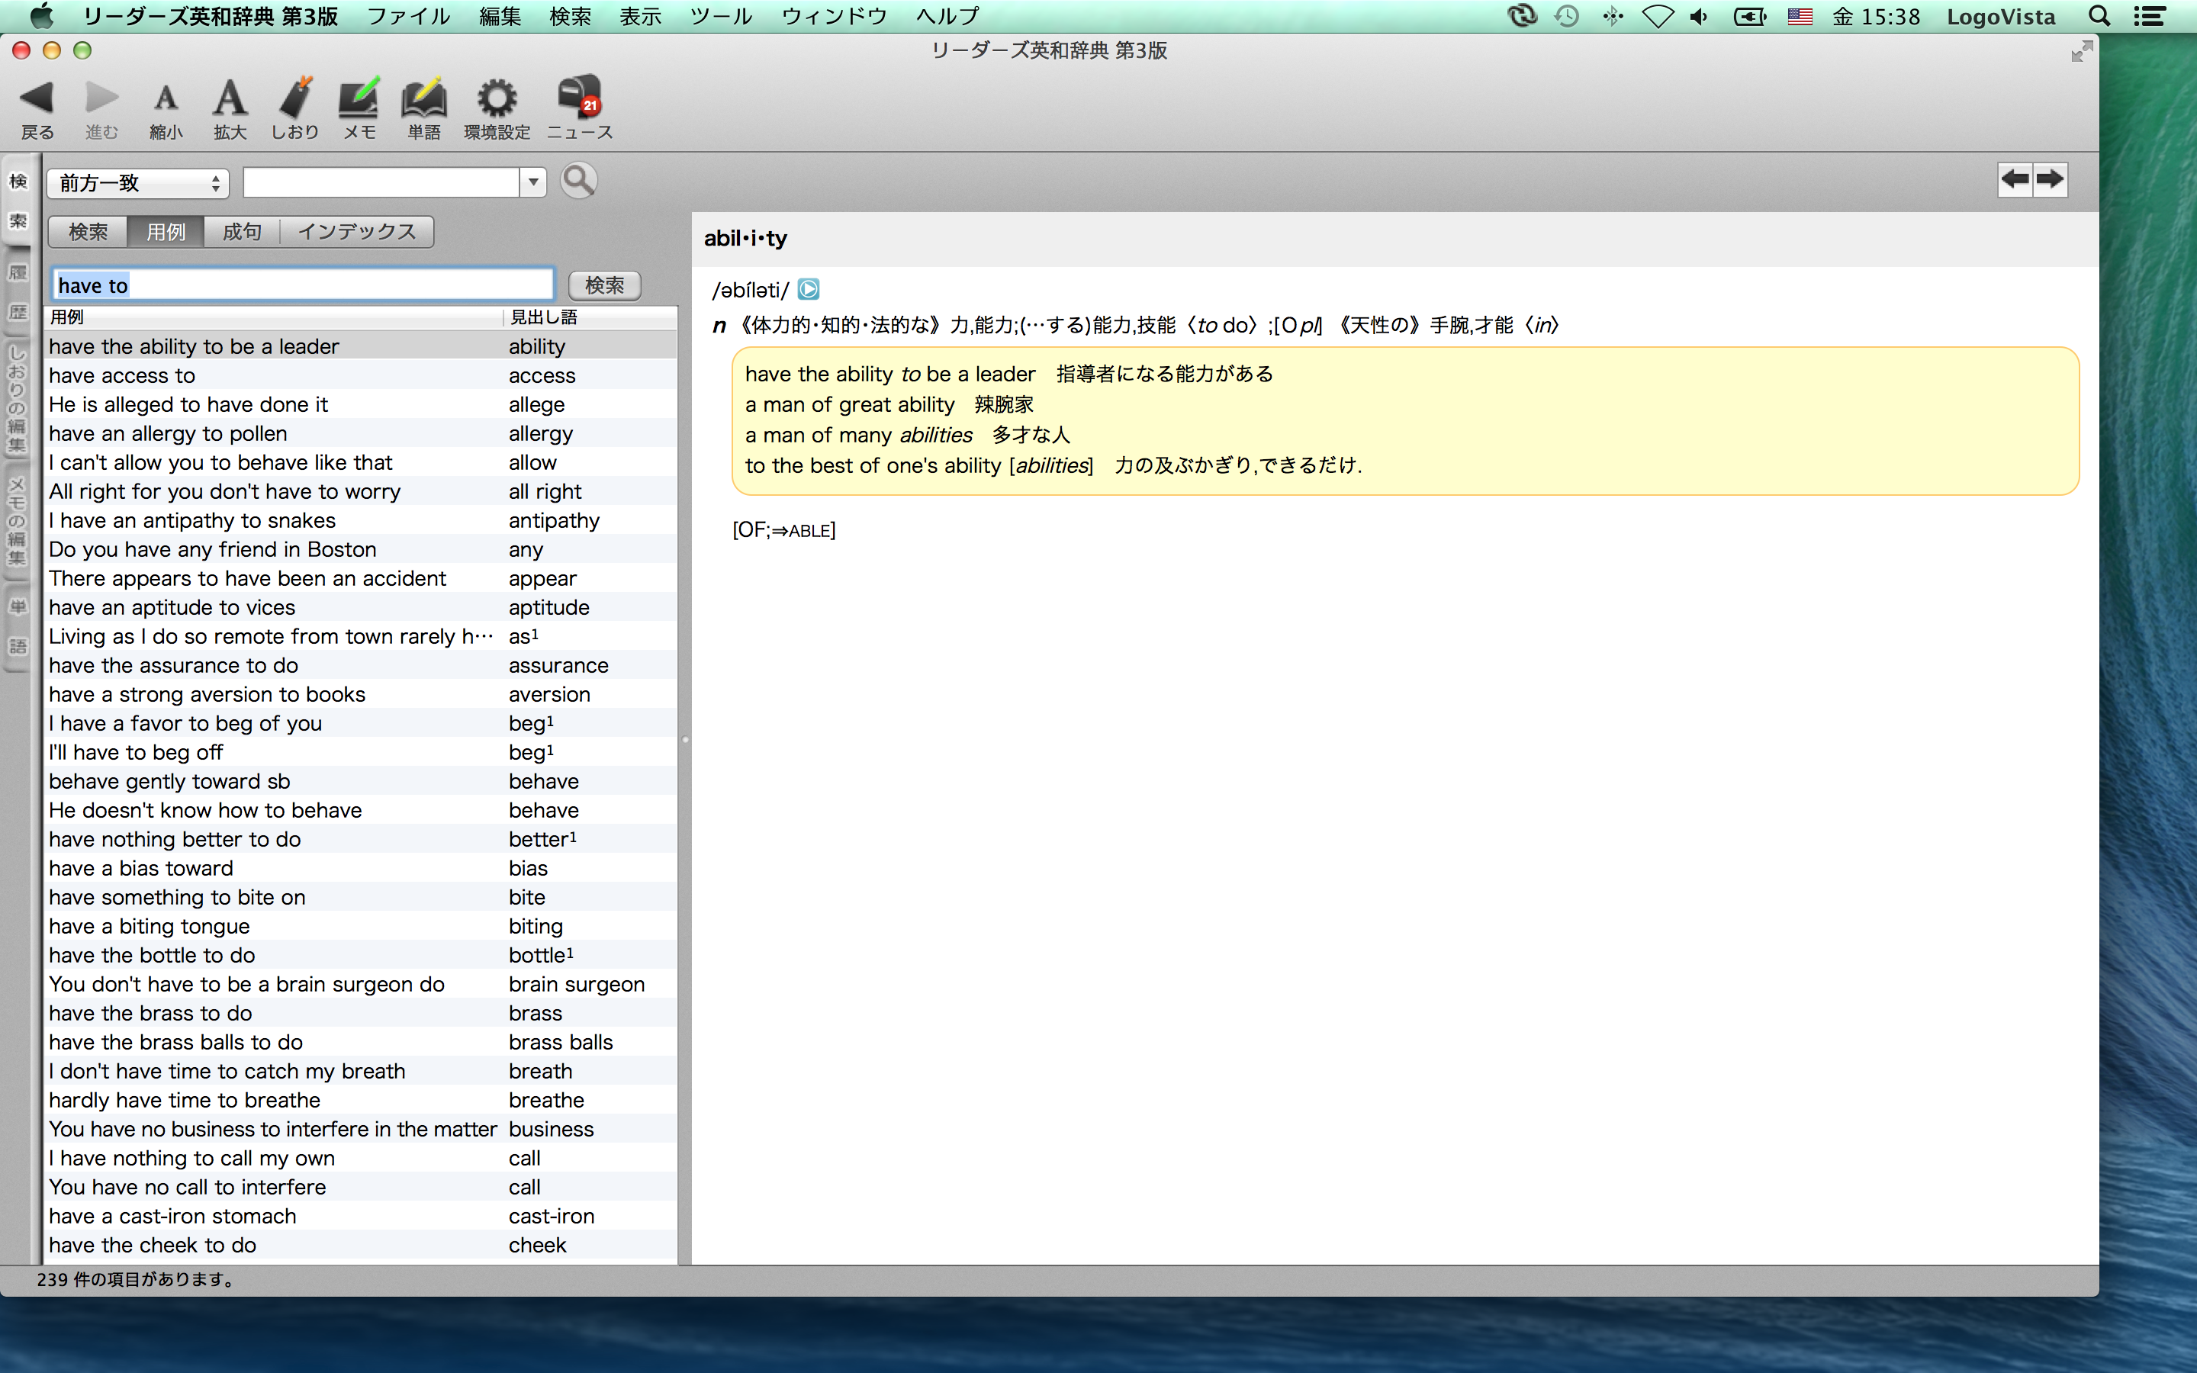
Task: Open the しおり bookmark tool
Action: pos(295,98)
